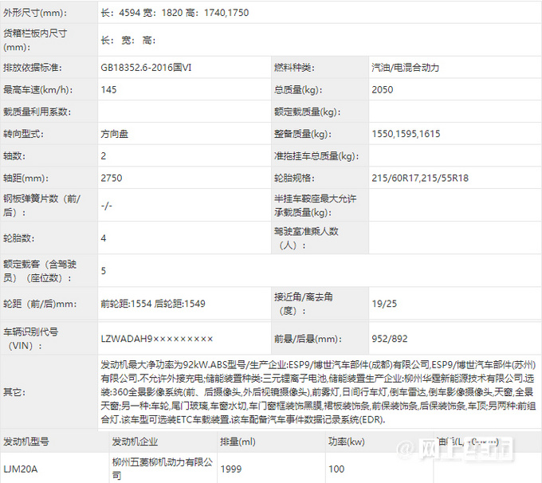Click the 发动机企业 column header
Viewport: 542px width, 483px height.
[135, 442]
